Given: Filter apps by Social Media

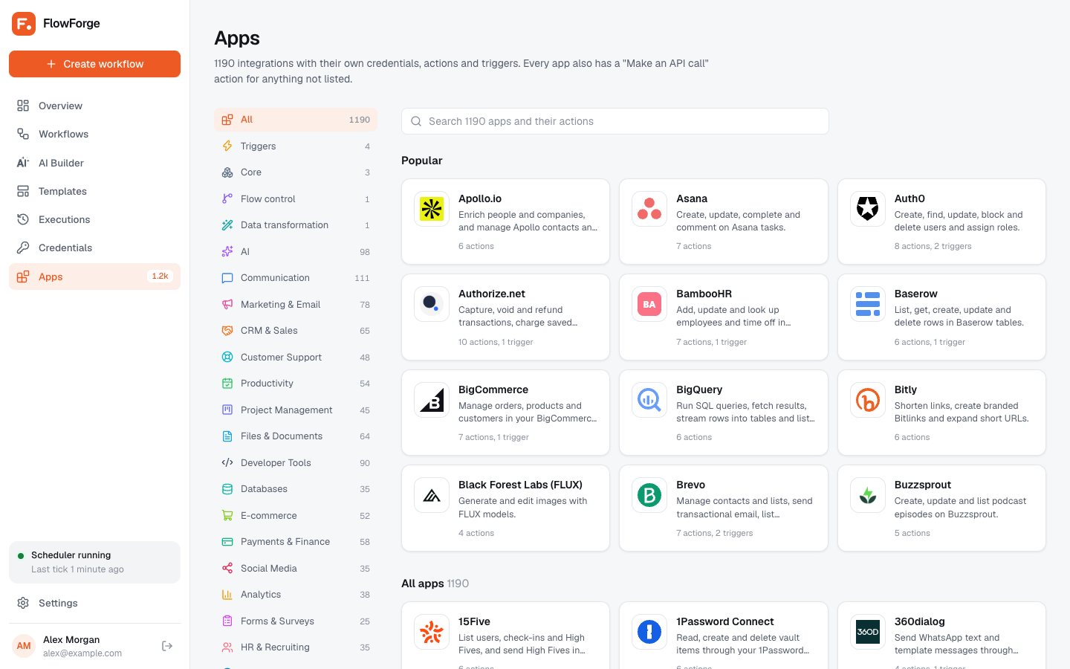Looking at the screenshot, I should tap(296, 568).
